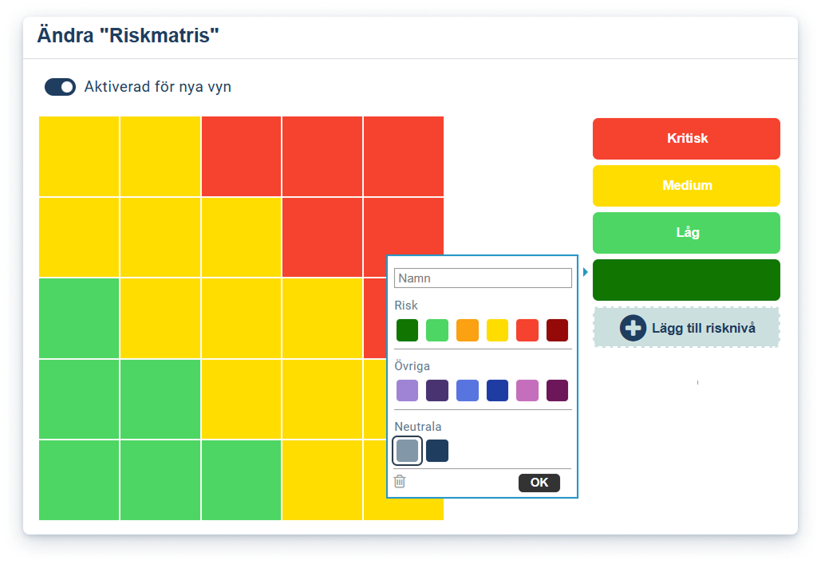Select the royal blue Övriga swatch
821x564 pixels.
click(x=497, y=391)
